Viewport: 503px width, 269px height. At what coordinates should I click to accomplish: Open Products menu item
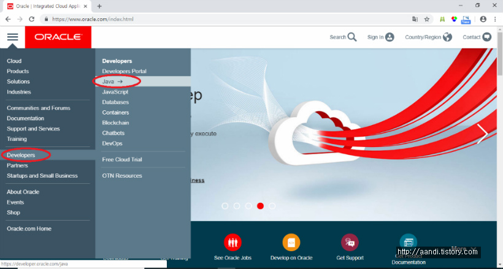[18, 71]
